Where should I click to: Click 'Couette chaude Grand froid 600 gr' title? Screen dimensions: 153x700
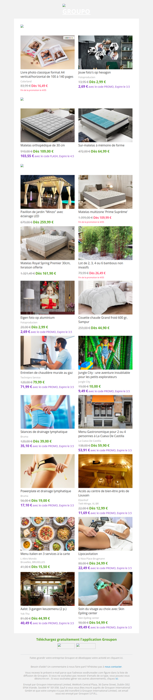103,320
